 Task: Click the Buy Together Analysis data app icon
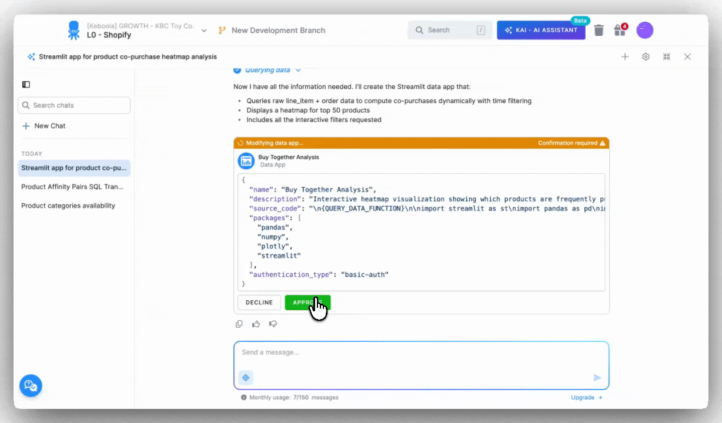click(246, 160)
